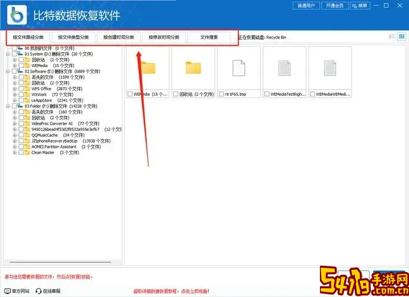Select the 按文件类型分类 tab
The height and width of the screenshot is (297, 409).
click(x=73, y=37)
